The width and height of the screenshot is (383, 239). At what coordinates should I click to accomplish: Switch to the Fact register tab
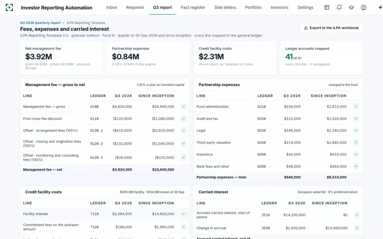point(193,7)
